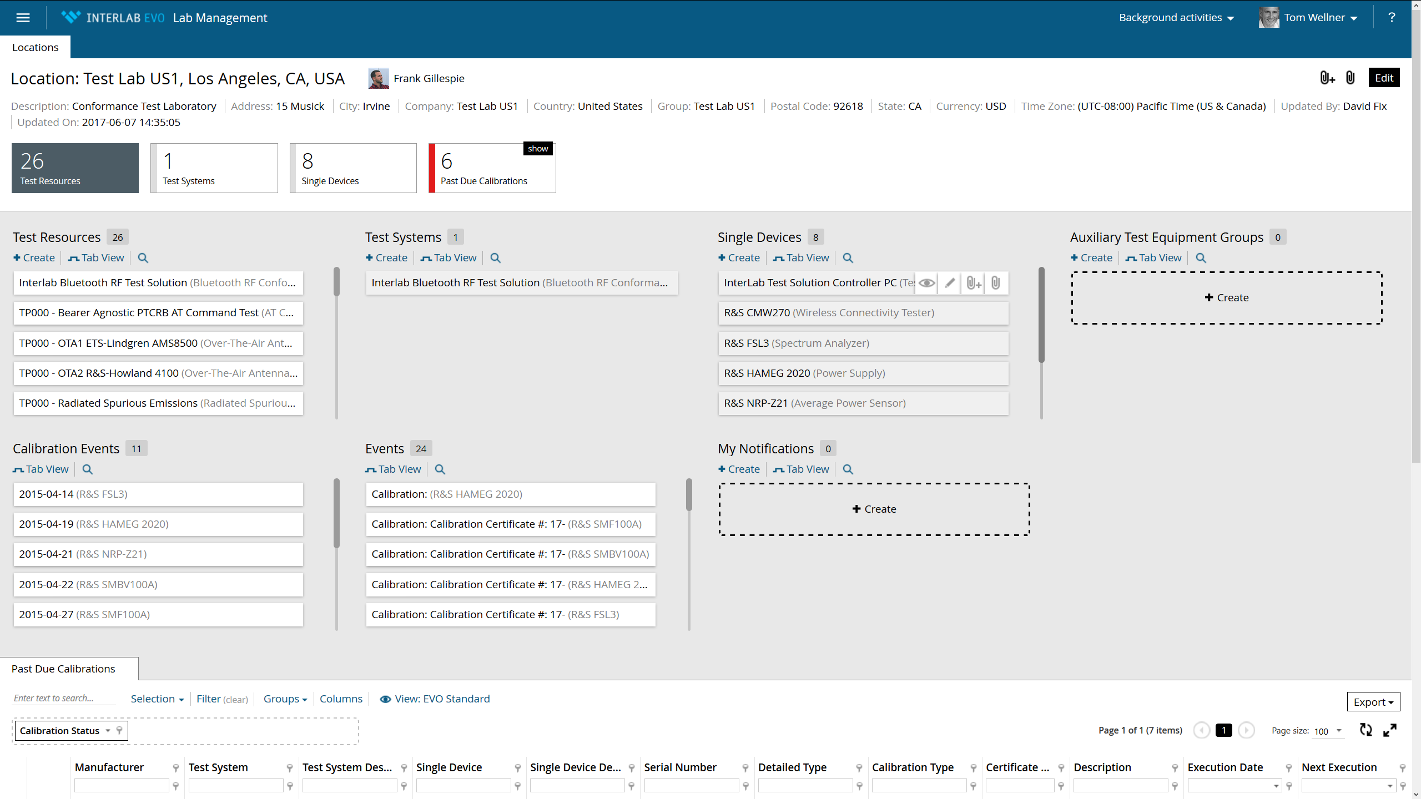Click filter pin on Calibration Status chip
1421x799 pixels.
tap(119, 731)
